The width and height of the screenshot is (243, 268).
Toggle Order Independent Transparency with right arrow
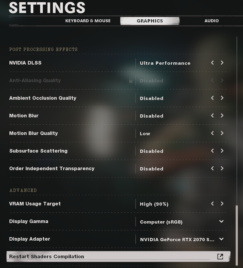tap(222, 168)
